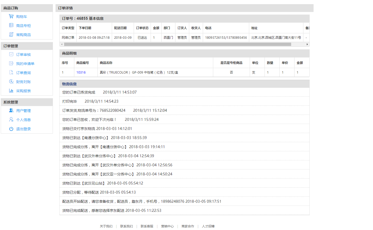Click the 商品订购 section header

click(x=27, y=8)
